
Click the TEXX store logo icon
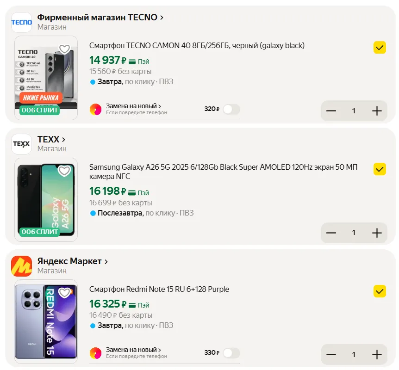21,144
